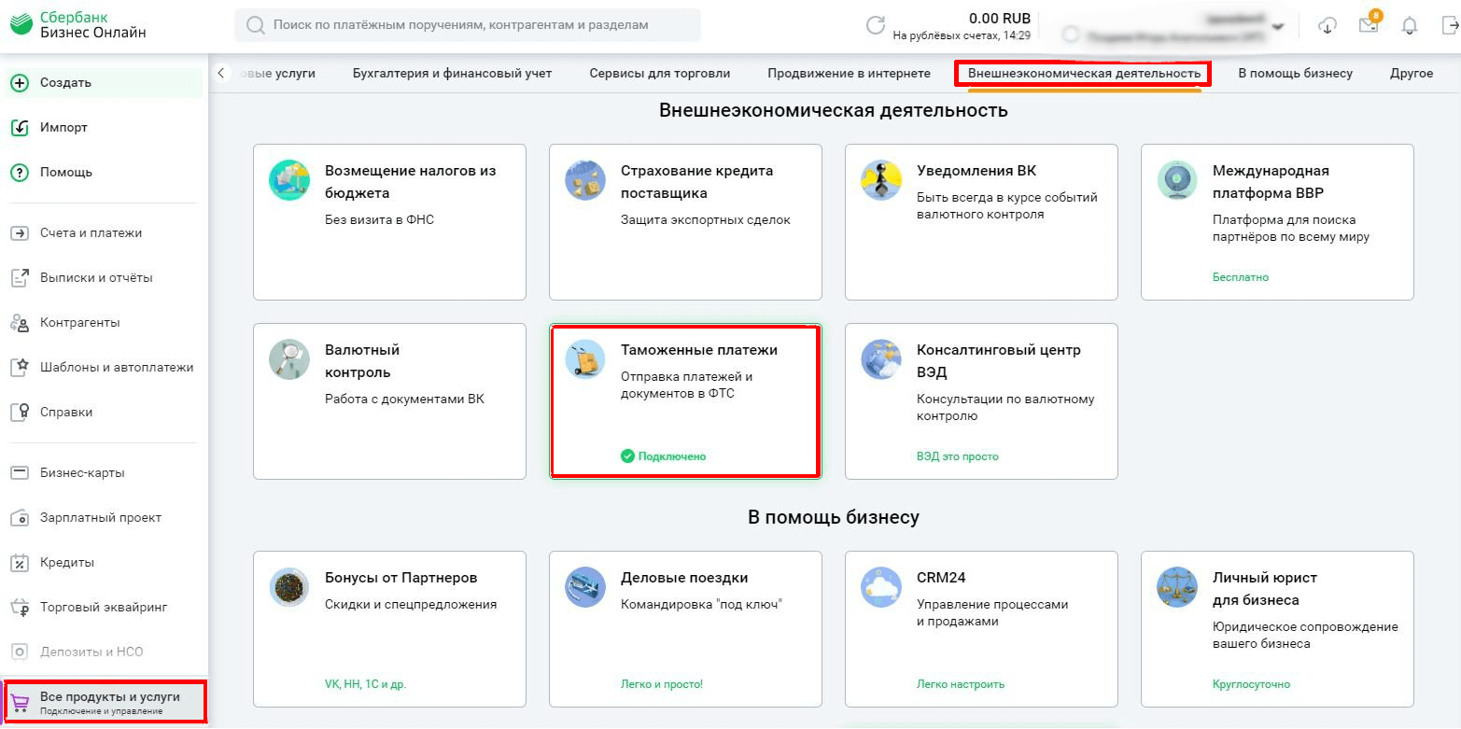Click the Депозиты и НСО icon
Screen dimensions: 1461x729
pyautogui.click(x=20, y=652)
